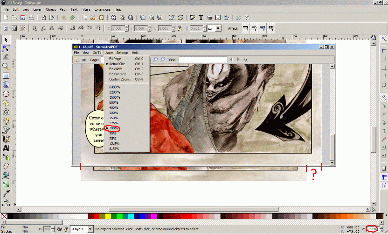Select Custom Zoom in SumatraPDF menu
This screenshot has height=234, width=388.
tap(120, 79)
